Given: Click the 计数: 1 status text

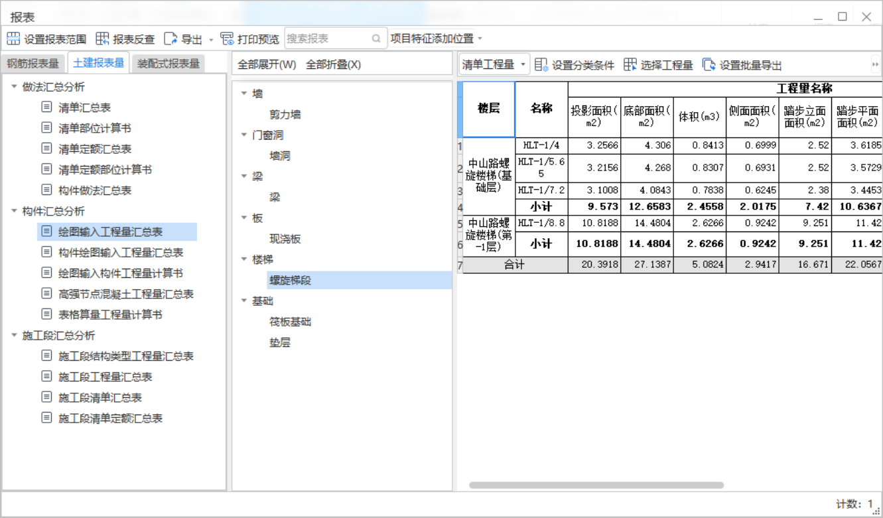Looking at the screenshot, I should [x=854, y=504].
